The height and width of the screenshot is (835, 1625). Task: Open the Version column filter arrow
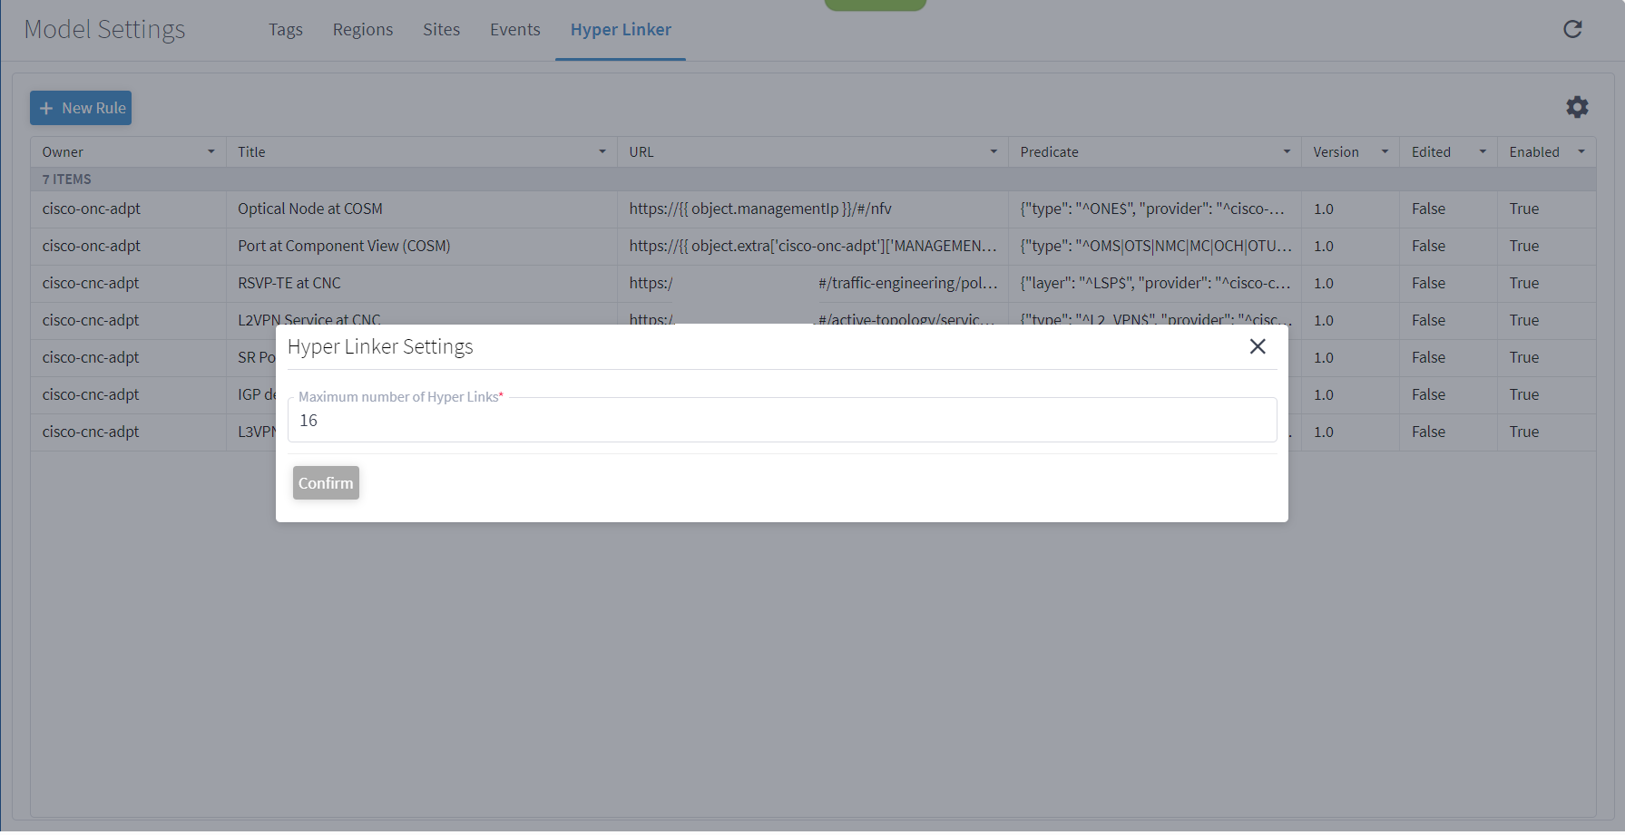1385,151
